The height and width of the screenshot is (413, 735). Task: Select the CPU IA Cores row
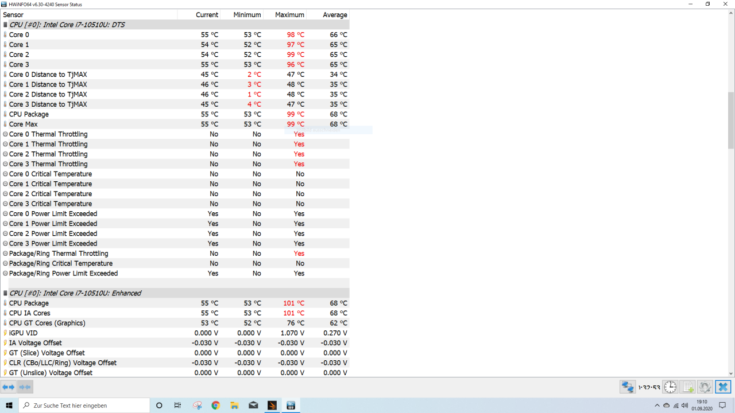(x=175, y=313)
